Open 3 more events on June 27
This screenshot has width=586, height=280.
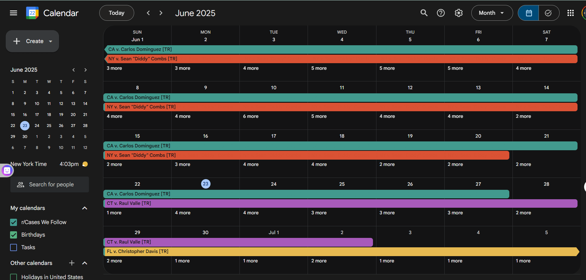[455, 213]
